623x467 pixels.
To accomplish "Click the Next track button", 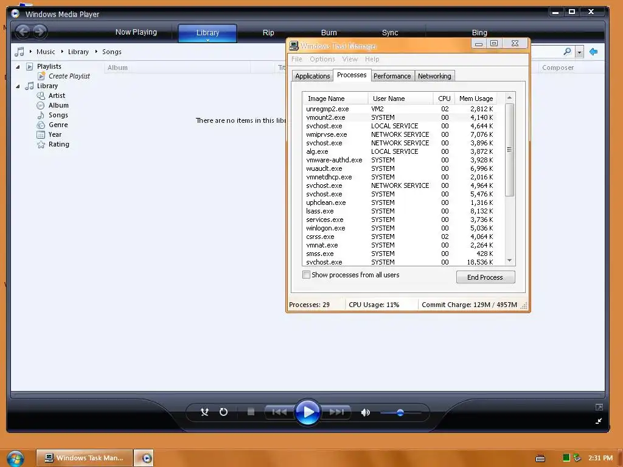I will 336,412.
